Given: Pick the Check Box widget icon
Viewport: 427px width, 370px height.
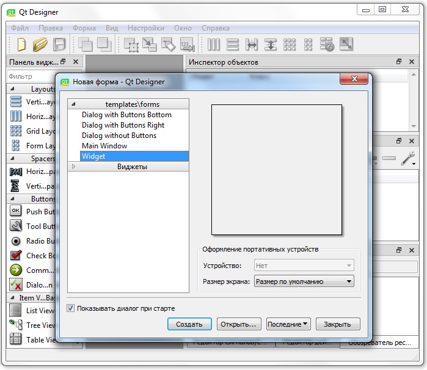Looking at the screenshot, I should (16, 255).
